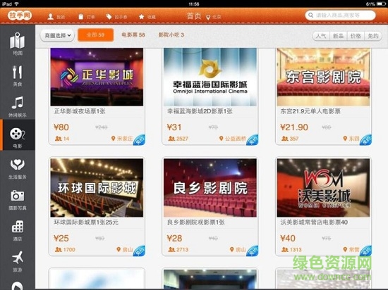This screenshot has height=290, width=388.
Task: Focus the 请输入商品,商家等 search field
Action: (341, 15)
